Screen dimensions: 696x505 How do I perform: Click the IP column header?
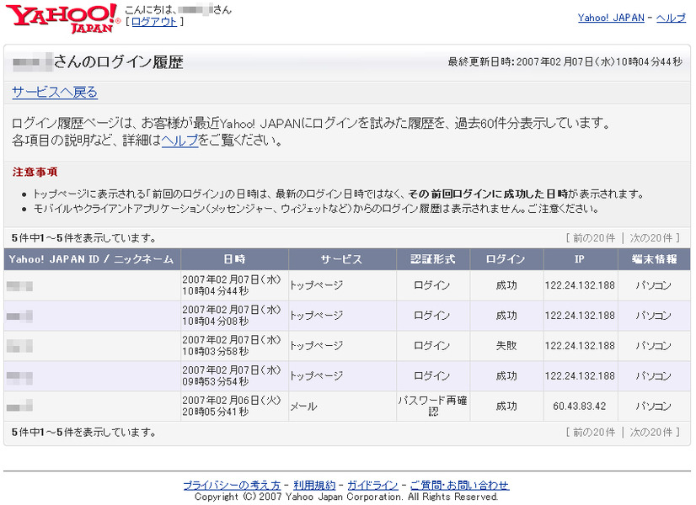[x=581, y=259]
